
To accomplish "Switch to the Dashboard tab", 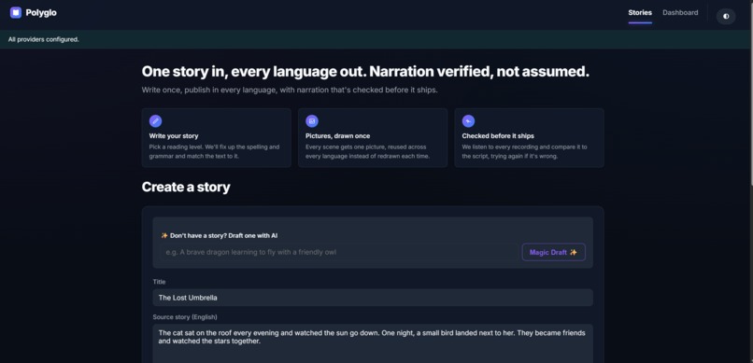I will click(x=680, y=13).
